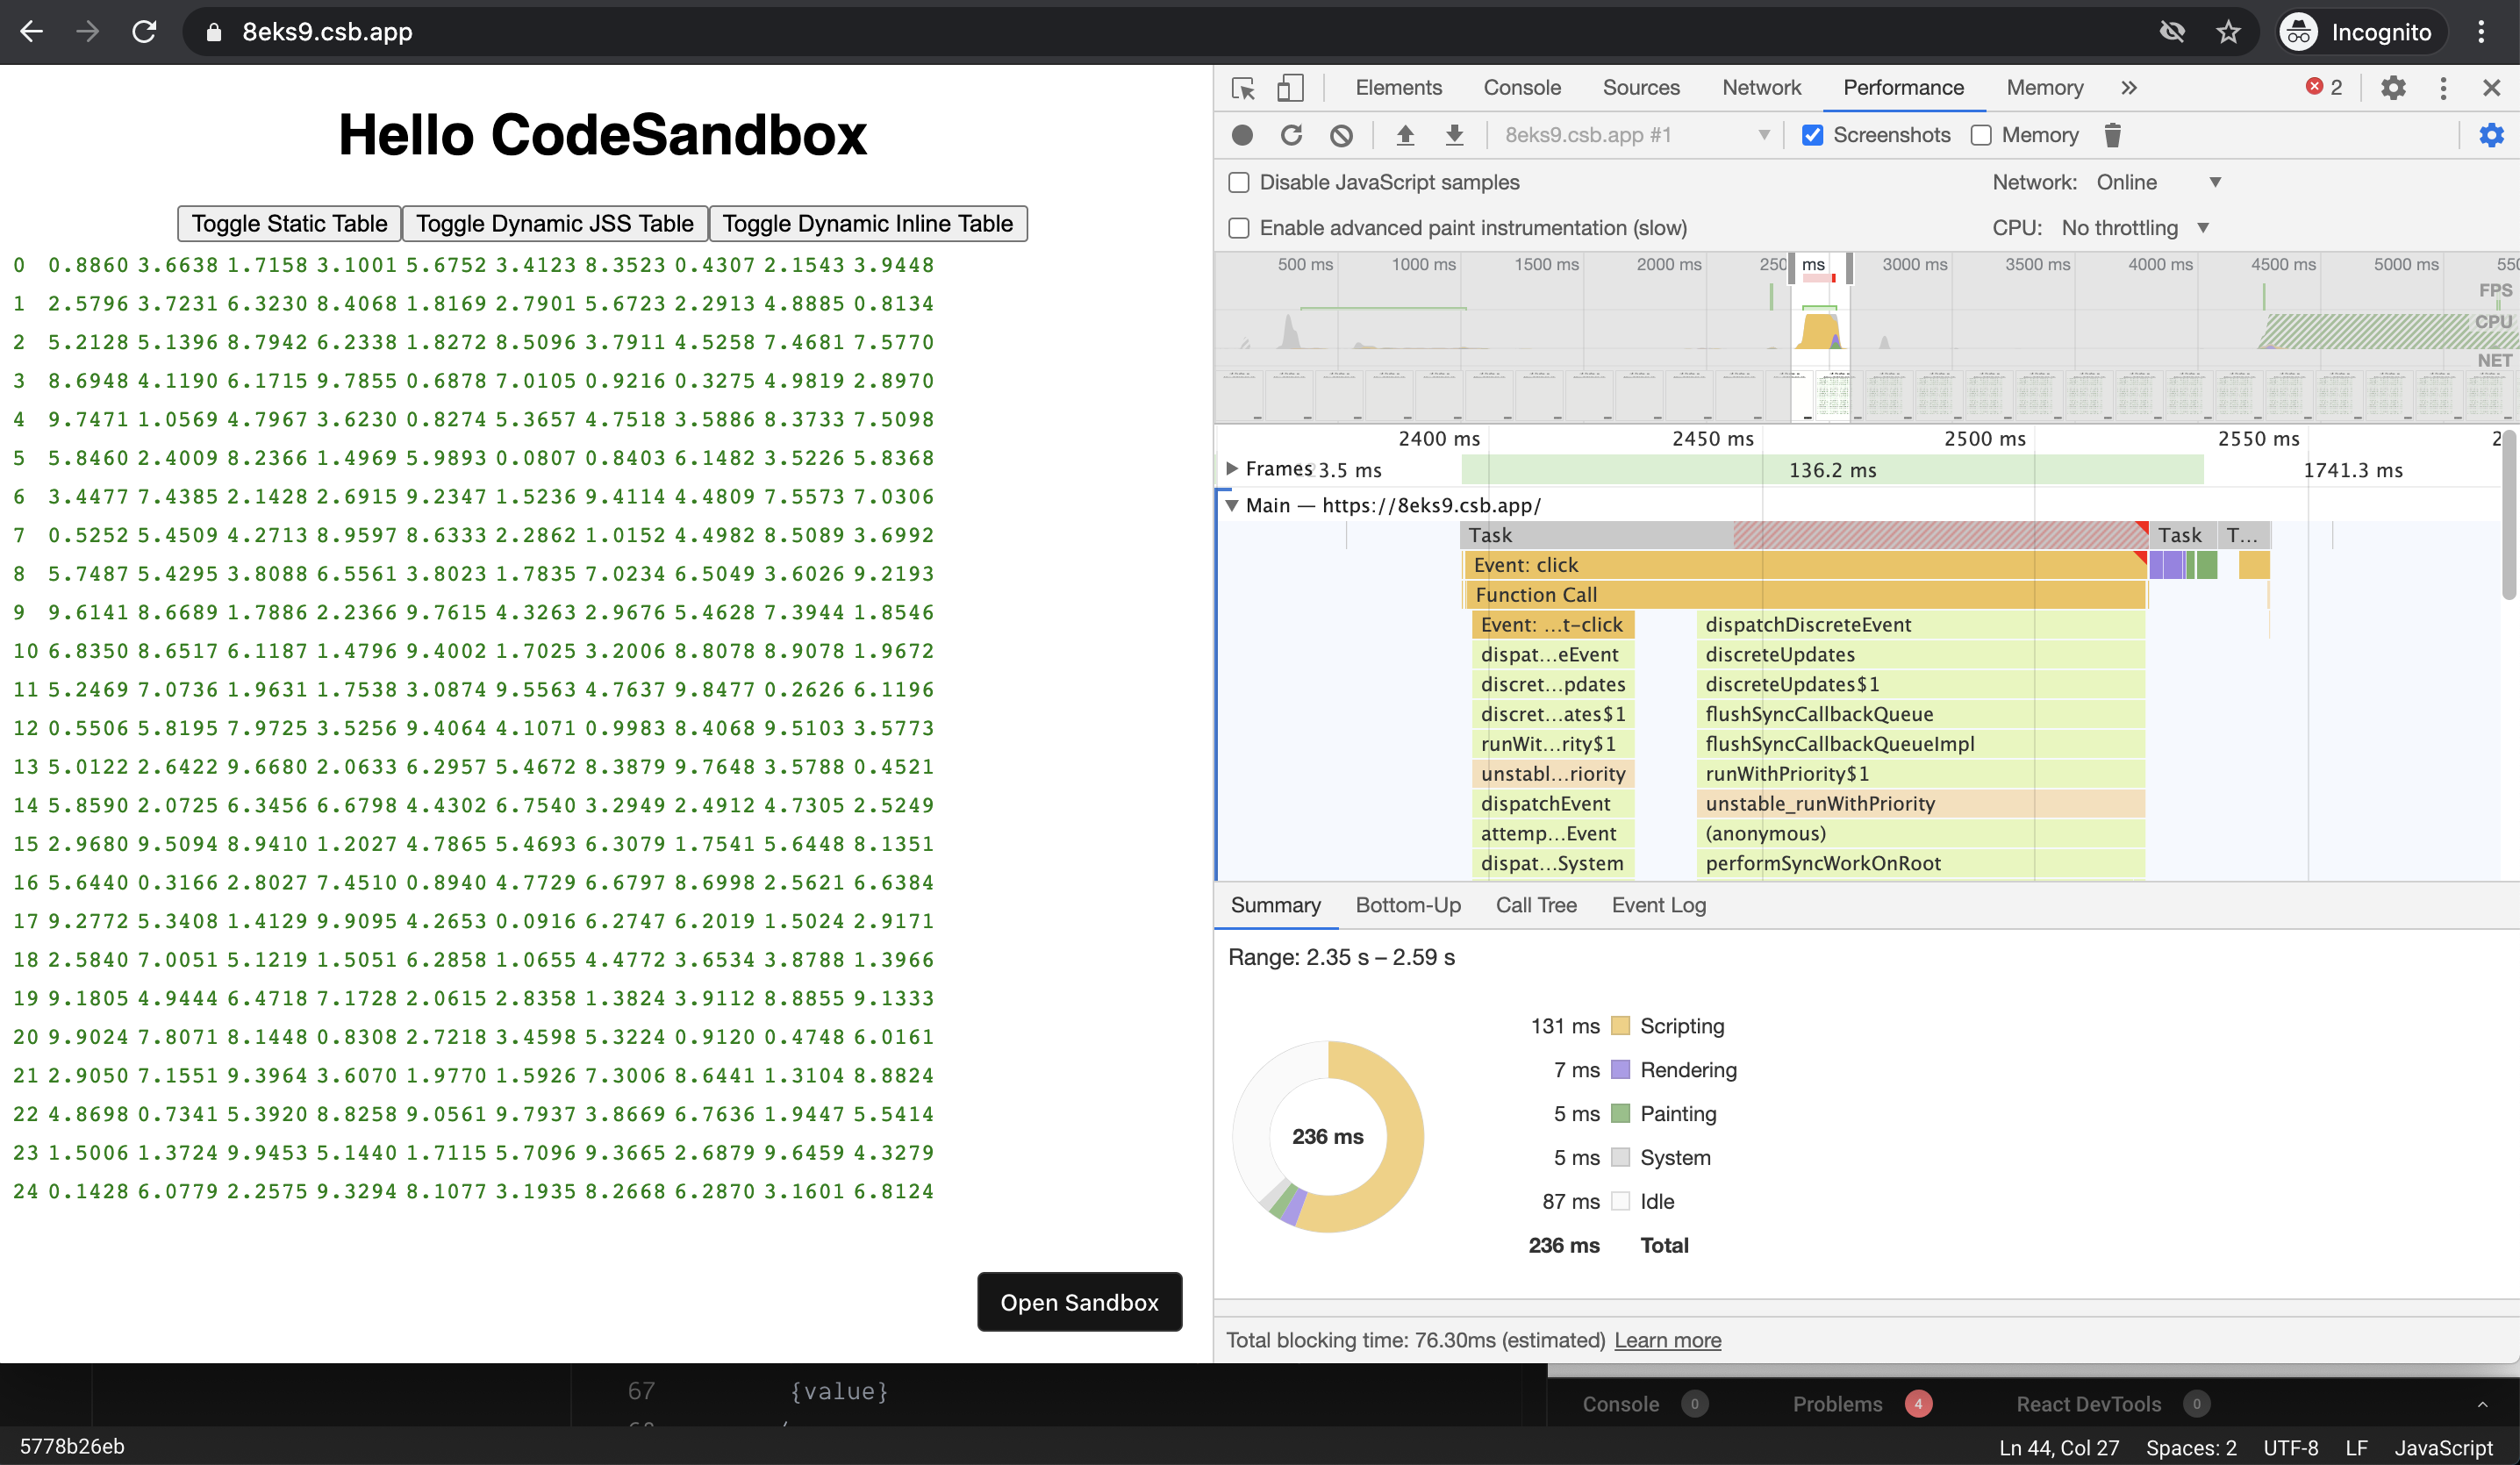Open the Memory panel tab

[2043, 88]
